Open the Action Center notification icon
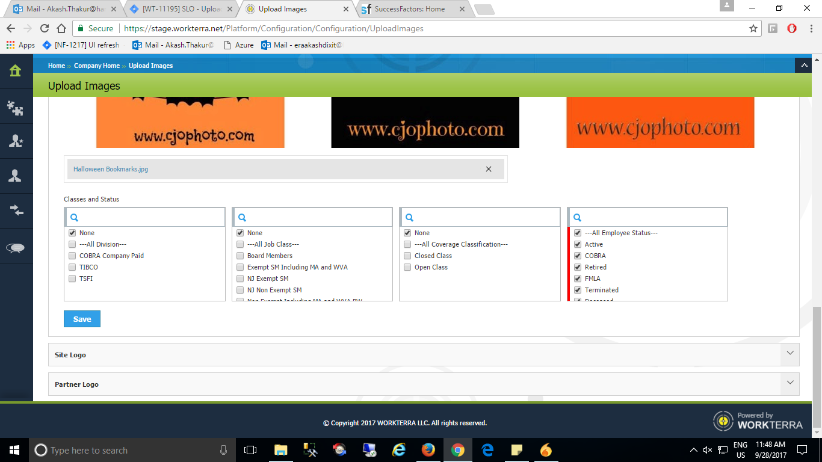 (x=802, y=450)
